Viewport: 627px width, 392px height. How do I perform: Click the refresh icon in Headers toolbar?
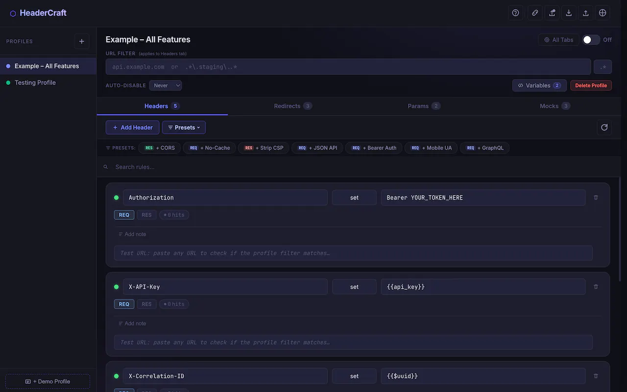pyautogui.click(x=604, y=127)
